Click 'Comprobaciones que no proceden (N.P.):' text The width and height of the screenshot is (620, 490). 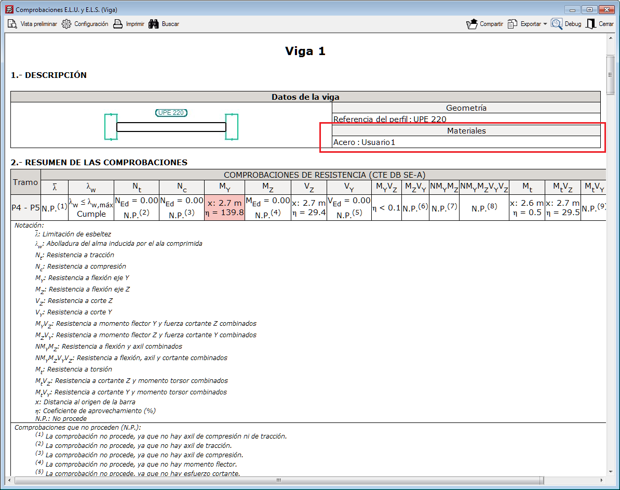point(77,428)
